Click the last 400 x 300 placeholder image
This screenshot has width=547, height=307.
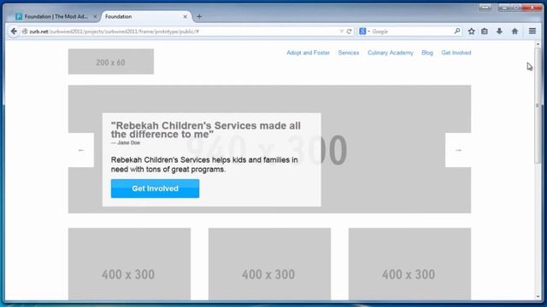click(x=409, y=264)
